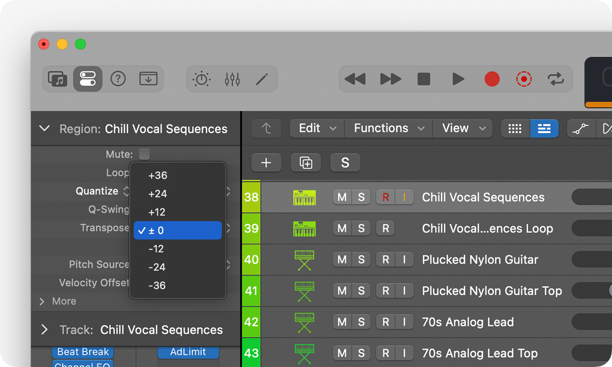Toggle input monitoring on Chill Vocal Sequences
Viewport: 612px width, 367px height.
pyautogui.click(x=404, y=197)
